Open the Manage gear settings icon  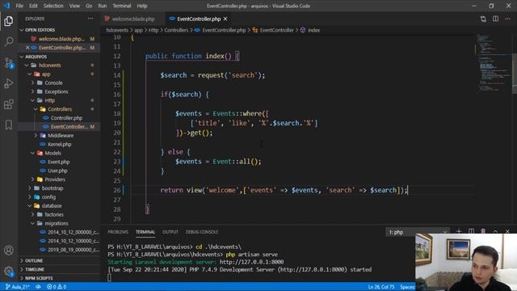click(x=9, y=272)
